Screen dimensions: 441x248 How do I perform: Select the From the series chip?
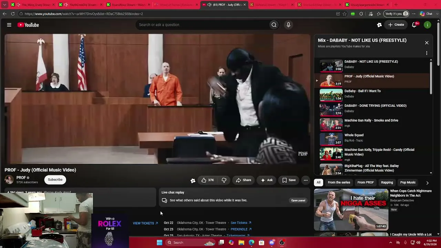339,183
